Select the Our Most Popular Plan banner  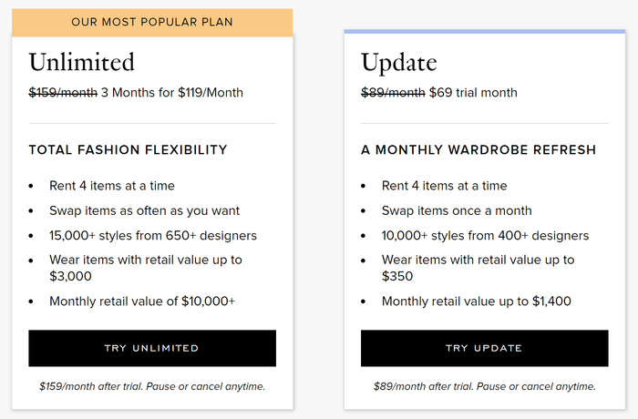pos(151,22)
